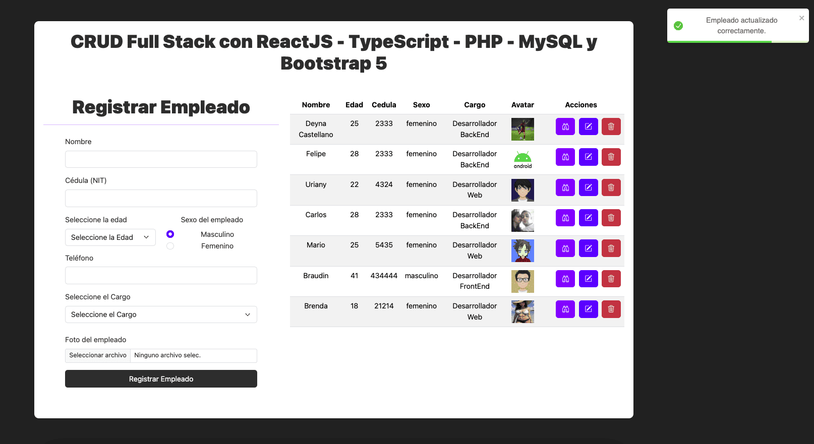Click the Seleccionar archivo button

tap(98, 355)
